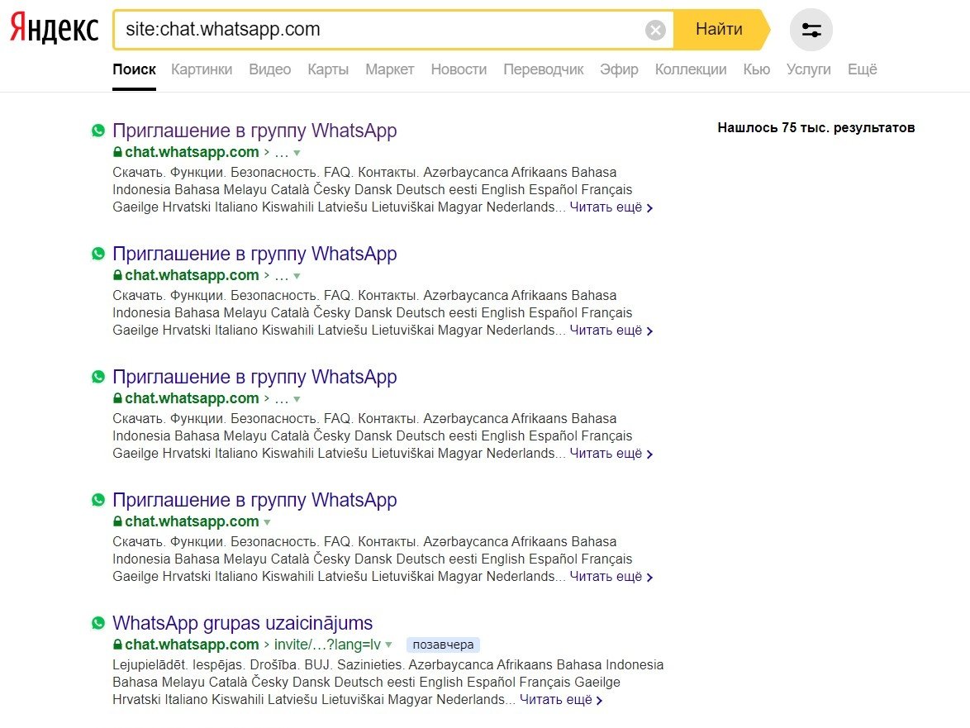This screenshot has width=970, height=728.
Task: Expand dropdown arrow next to invite/...?lang=lv
Action: tap(388, 645)
